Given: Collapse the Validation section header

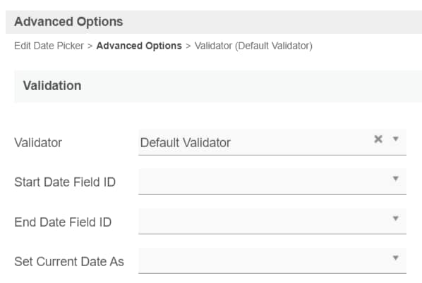Looking at the screenshot, I should [218, 86].
